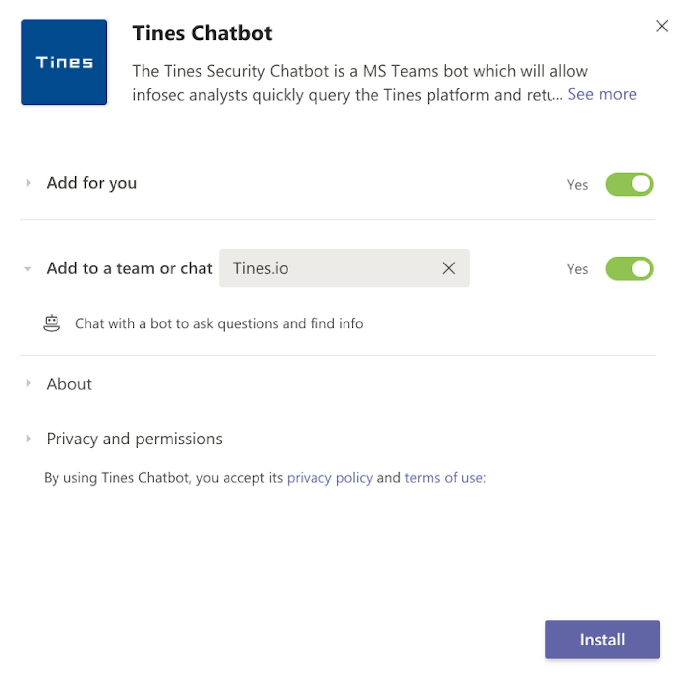Click the Add to a team or chat label
Viewport: 688px width, 674px height.
tap(129, 268)
